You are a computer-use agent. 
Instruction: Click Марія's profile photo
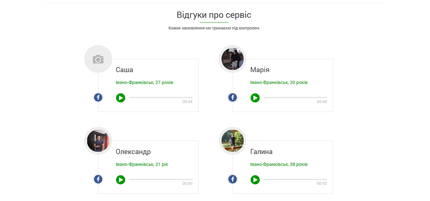coord(233,59)
